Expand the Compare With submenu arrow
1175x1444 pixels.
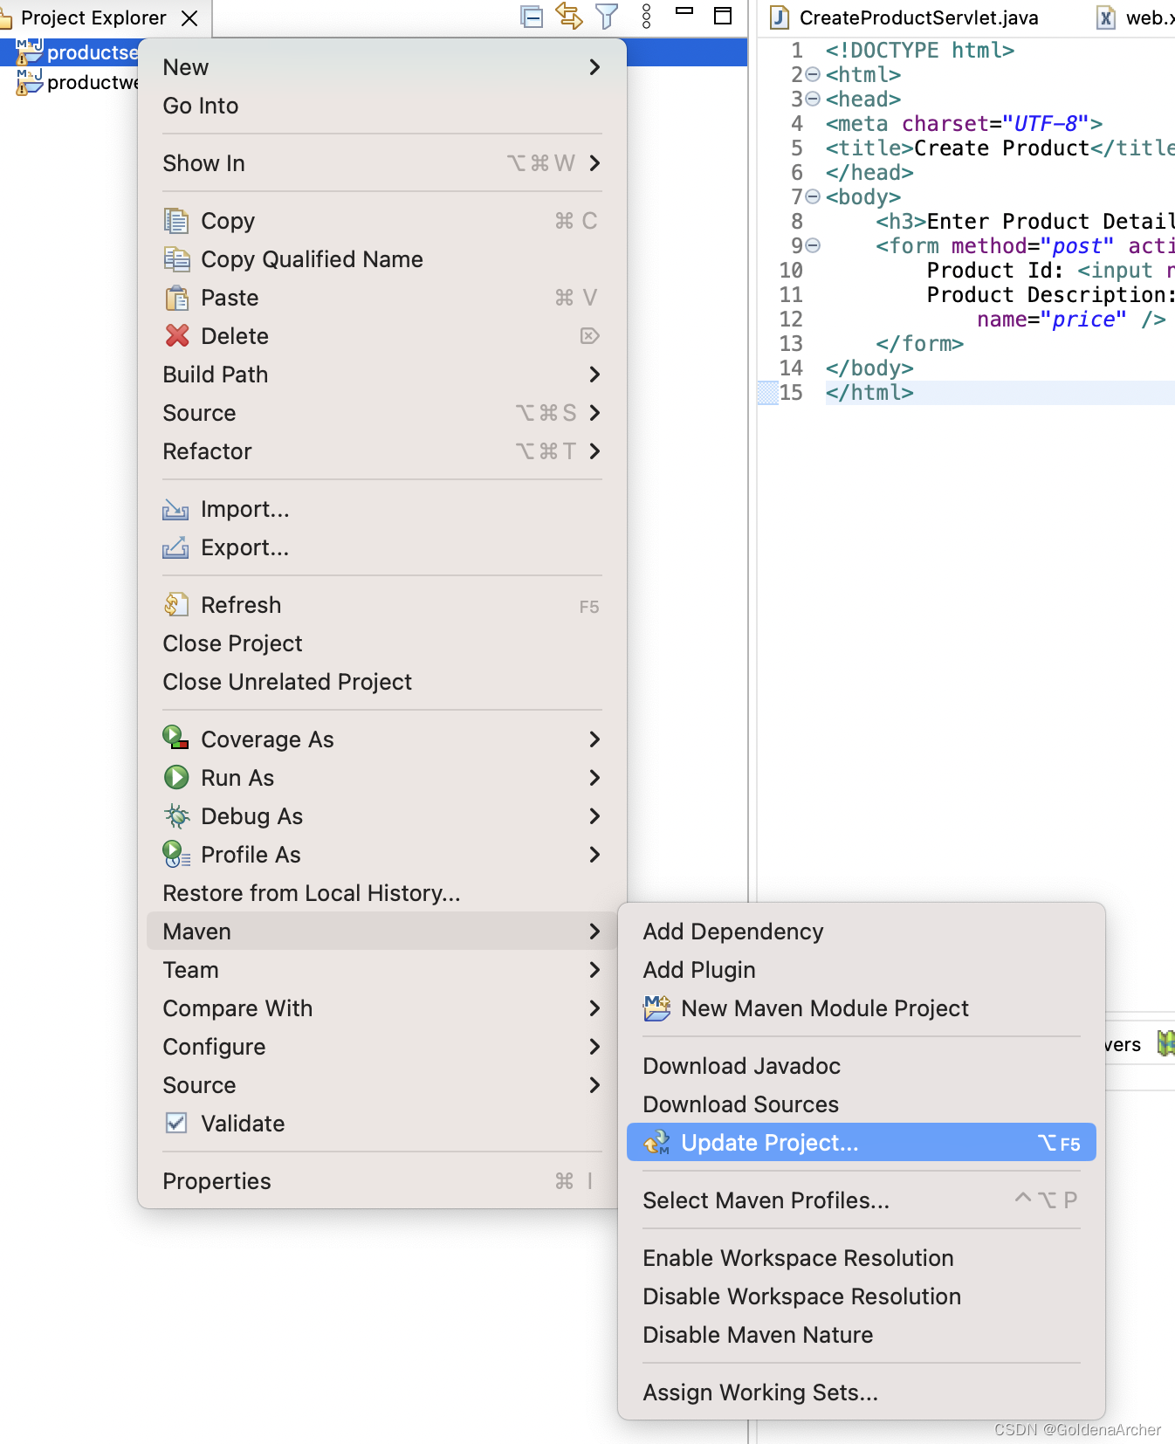[594, 1008]
